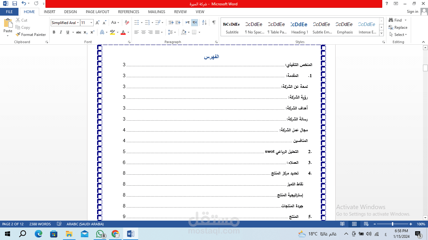Click the Paste clipboard icon
This screenshot has width=428, height=240.
pyautogui.click(x=8, y=23)
